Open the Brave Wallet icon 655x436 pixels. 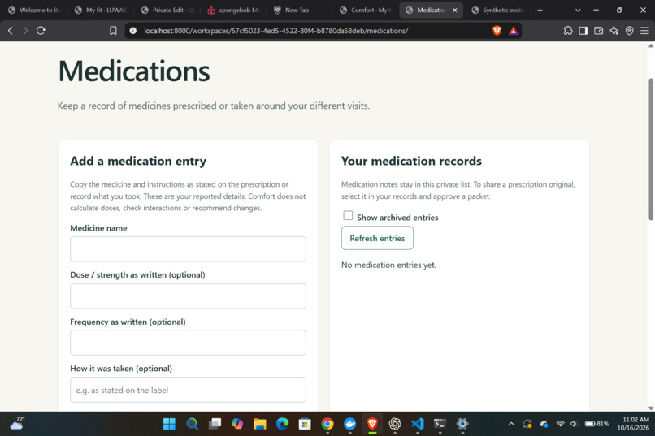[599, 31]
